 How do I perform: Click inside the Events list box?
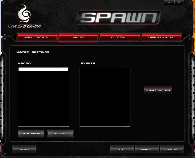coord(105,97)
